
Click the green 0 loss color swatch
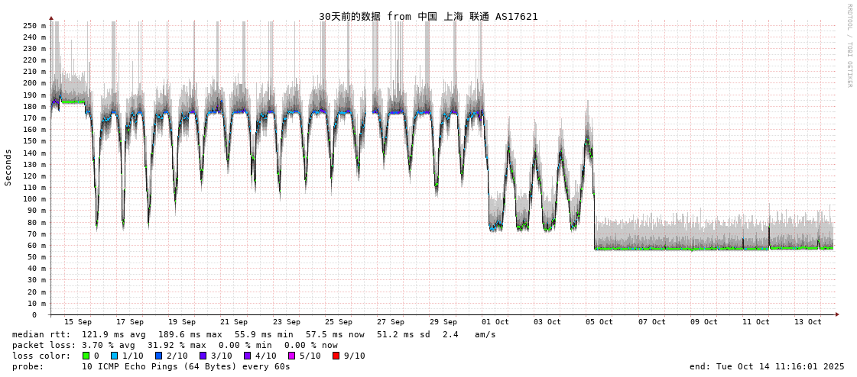pos(86,356)
